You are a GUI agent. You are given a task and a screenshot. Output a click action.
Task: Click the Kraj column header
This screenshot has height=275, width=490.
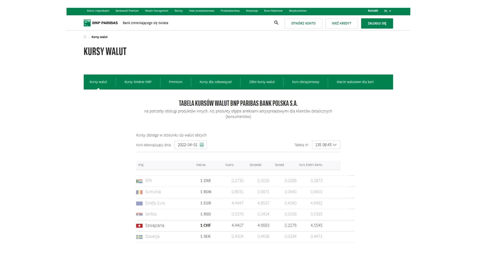point(141,165)
